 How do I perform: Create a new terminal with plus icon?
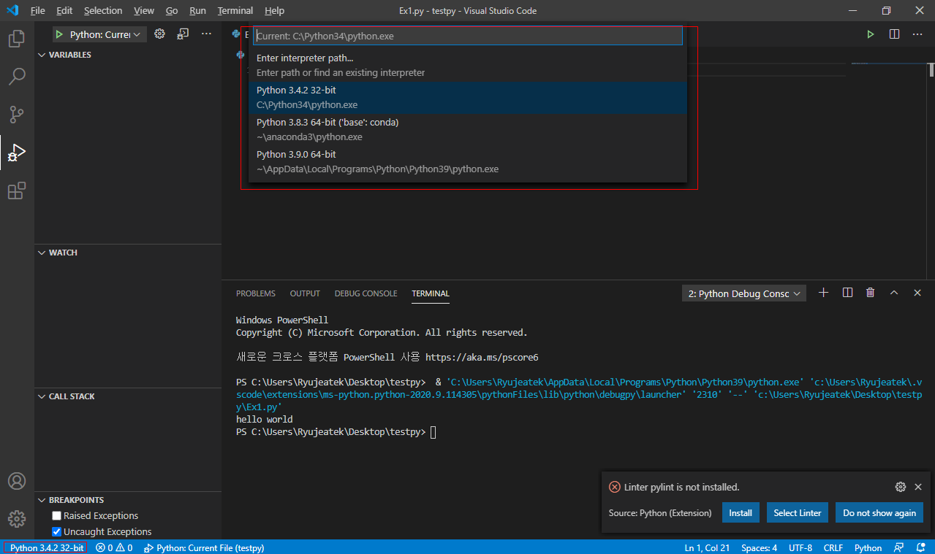pos(823,293)
